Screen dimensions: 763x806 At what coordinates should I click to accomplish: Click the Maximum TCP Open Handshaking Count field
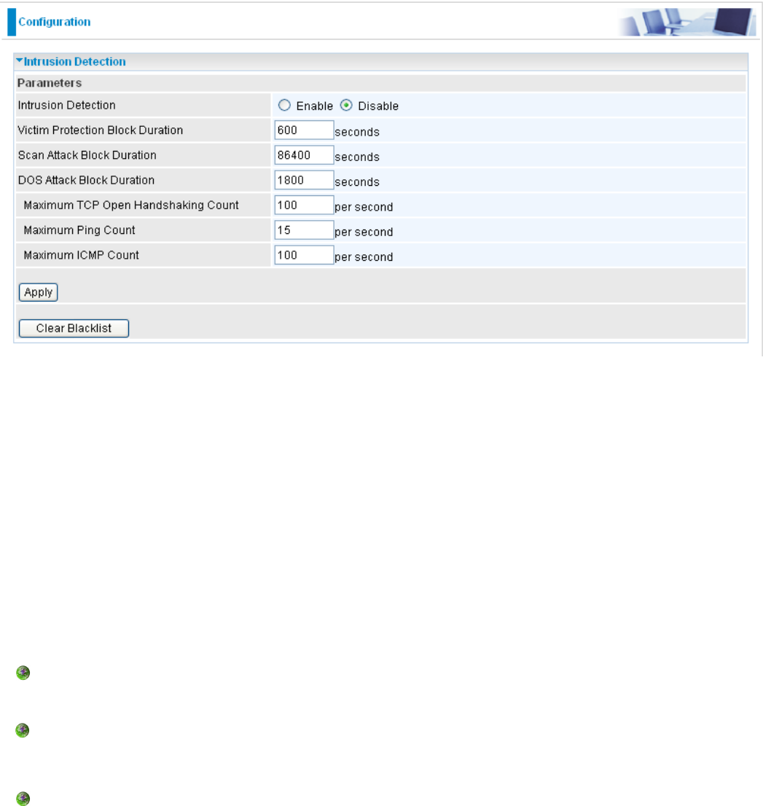pos(304,205)
